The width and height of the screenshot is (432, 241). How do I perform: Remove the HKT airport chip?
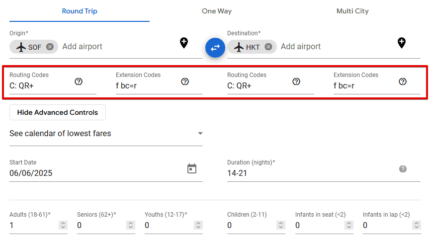(x=268, y=47)
